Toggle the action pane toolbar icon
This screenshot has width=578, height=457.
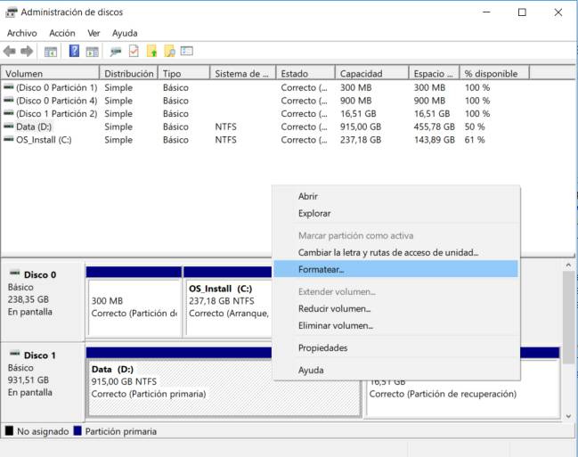(92, 52)
